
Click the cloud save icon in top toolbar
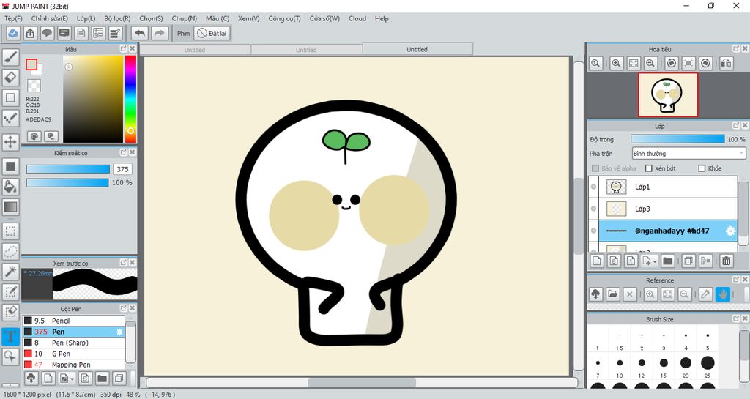pyautogui.click(x=13, y=33)
